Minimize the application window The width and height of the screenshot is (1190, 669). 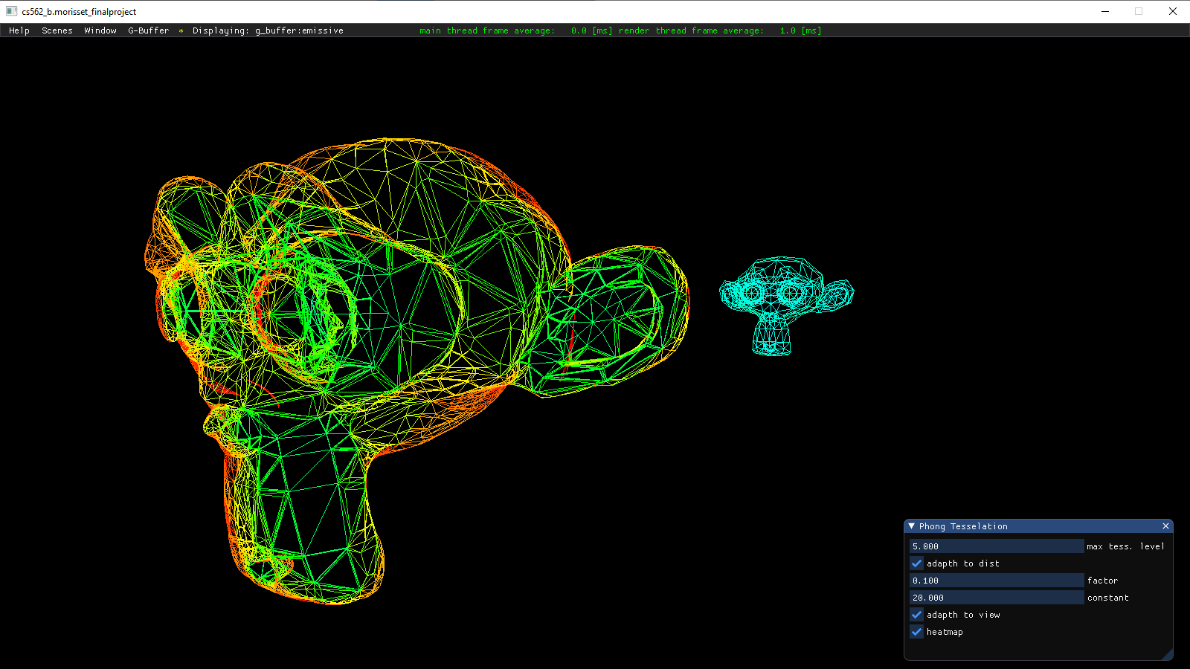coord(1105,11)
